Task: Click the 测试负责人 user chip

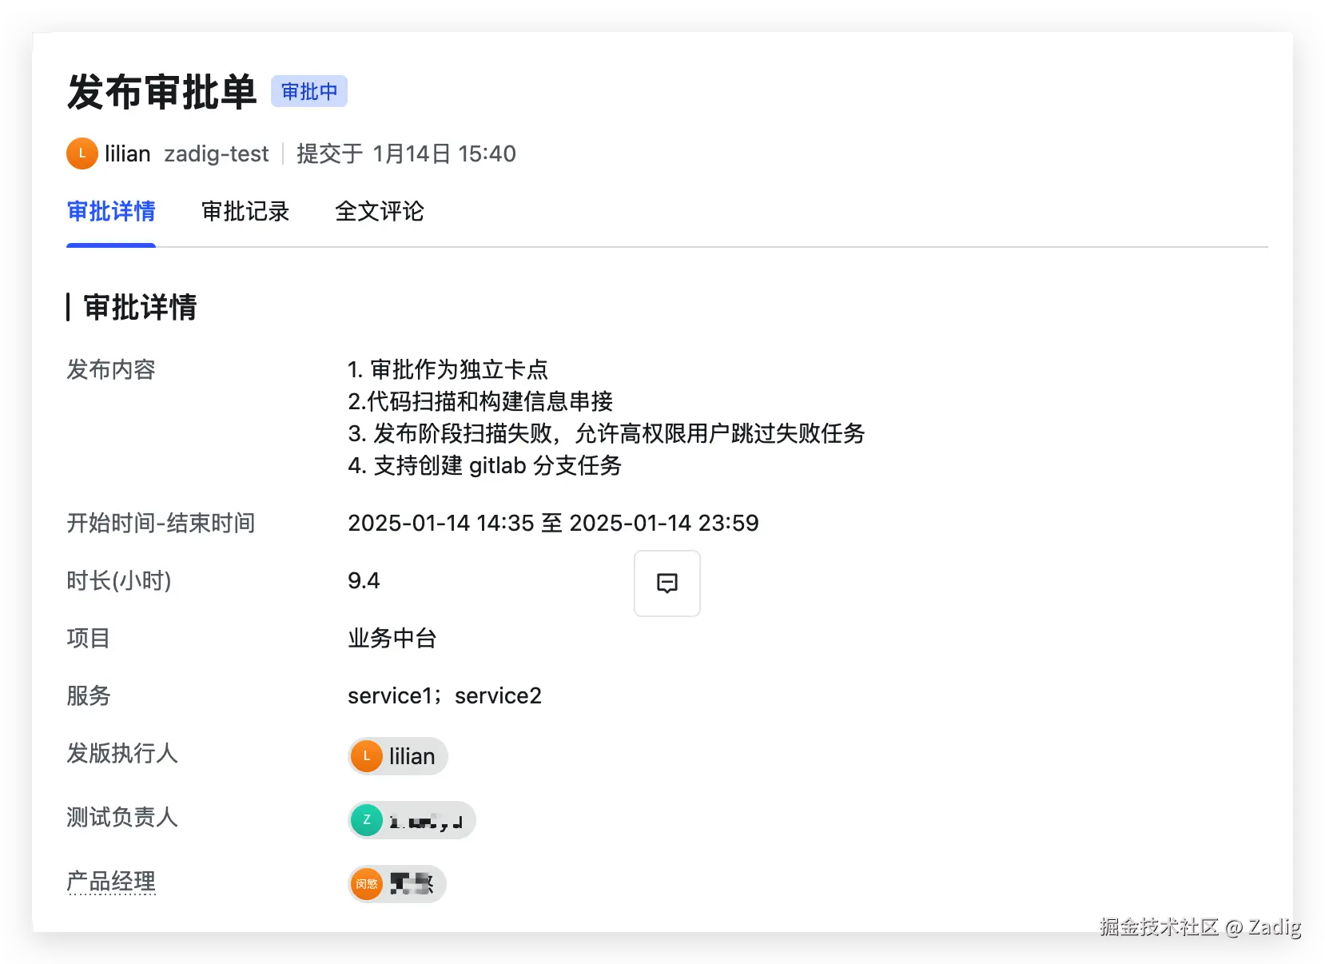Action: 412,820
